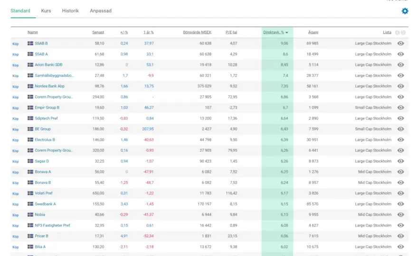Click the flag icon beside Electrolux B
418x256 pixels.
click(x=30, y=140)
